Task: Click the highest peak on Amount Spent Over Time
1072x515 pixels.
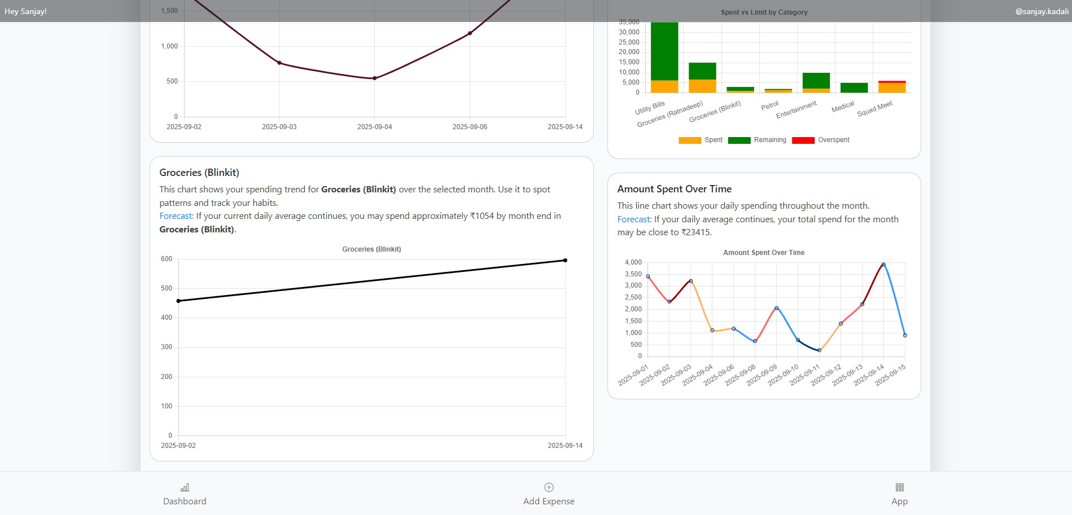Action: pos(883,265)
